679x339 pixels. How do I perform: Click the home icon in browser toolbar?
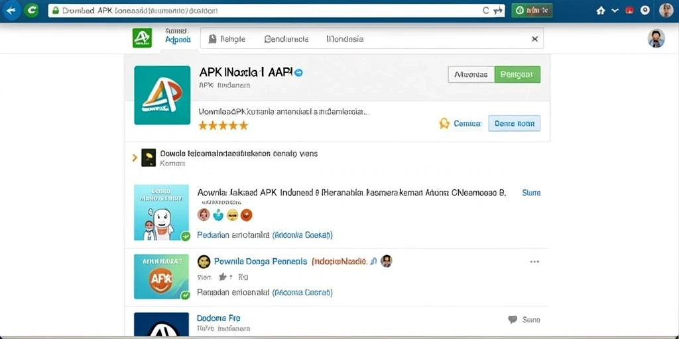(601, 11)
